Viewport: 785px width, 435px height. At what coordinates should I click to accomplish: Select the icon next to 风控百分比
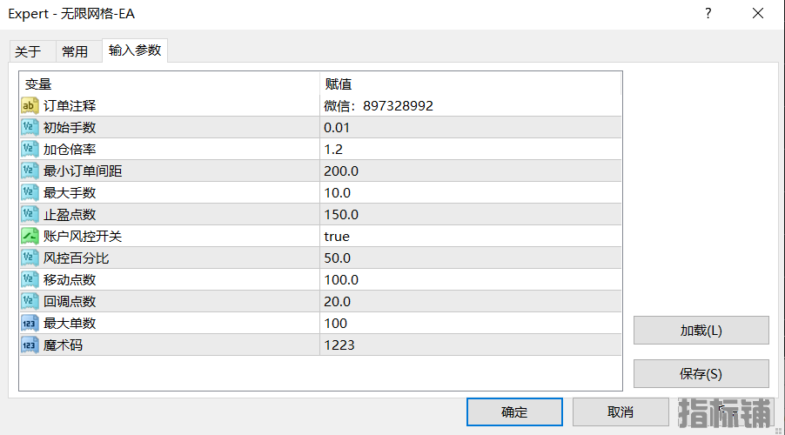(x=30, y=258)
